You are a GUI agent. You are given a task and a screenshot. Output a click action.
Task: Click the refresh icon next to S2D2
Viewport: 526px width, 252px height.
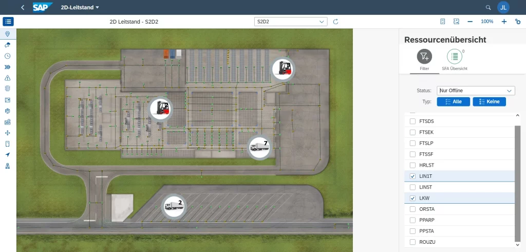336,22
